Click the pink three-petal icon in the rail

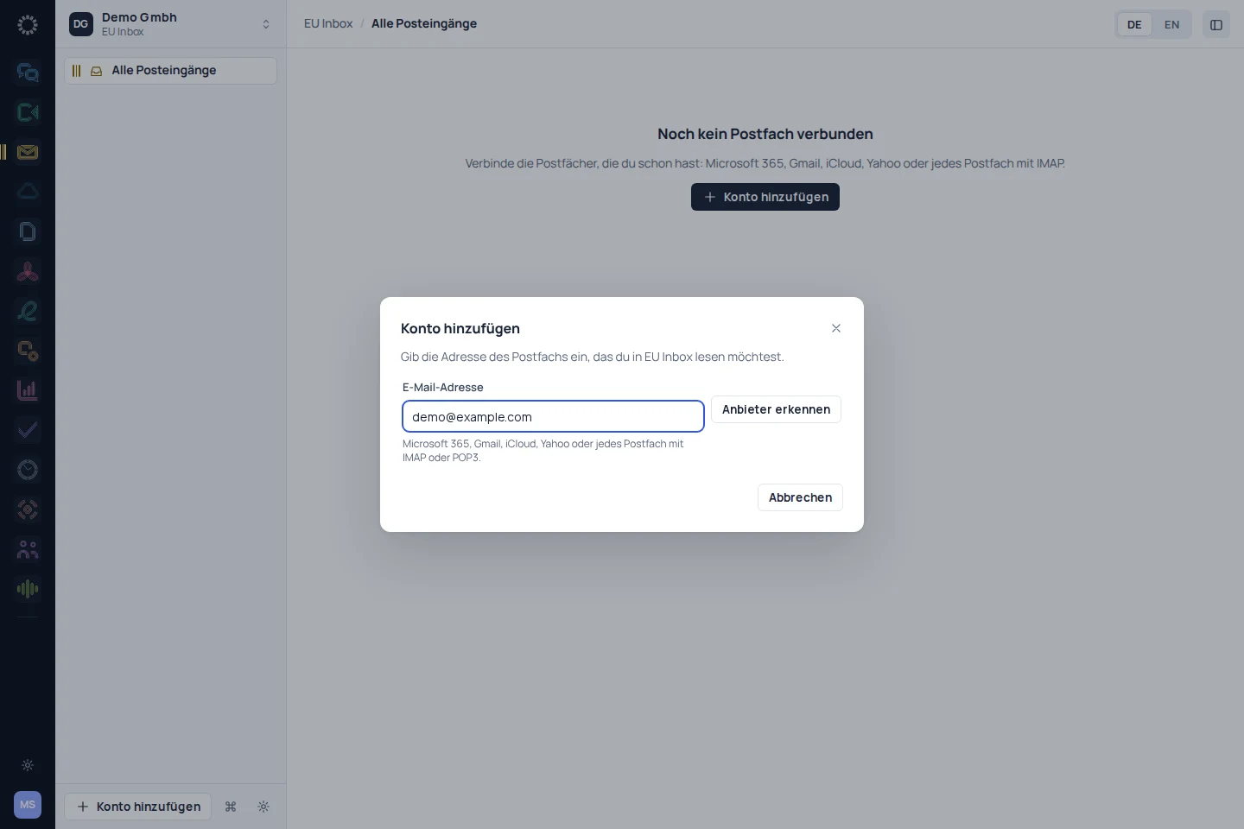point(28,271)
